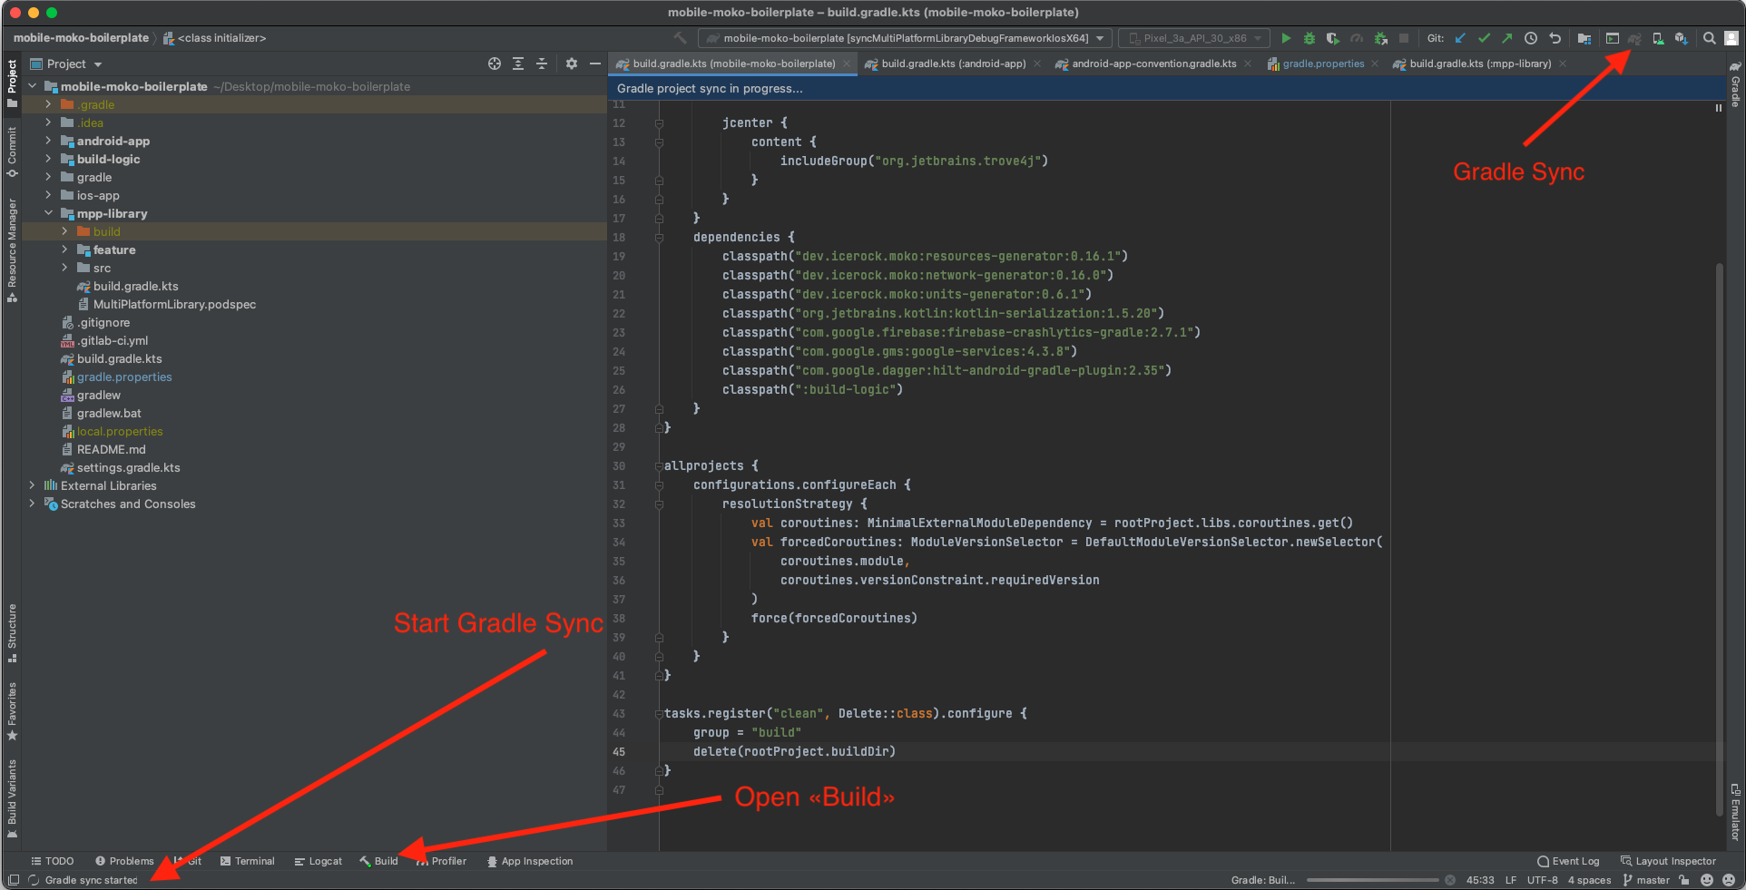The height and width of the screenshot is (890, 1746).
Task: Cancel Gradle build progress with X icon
Action: tap(1450, 880)
